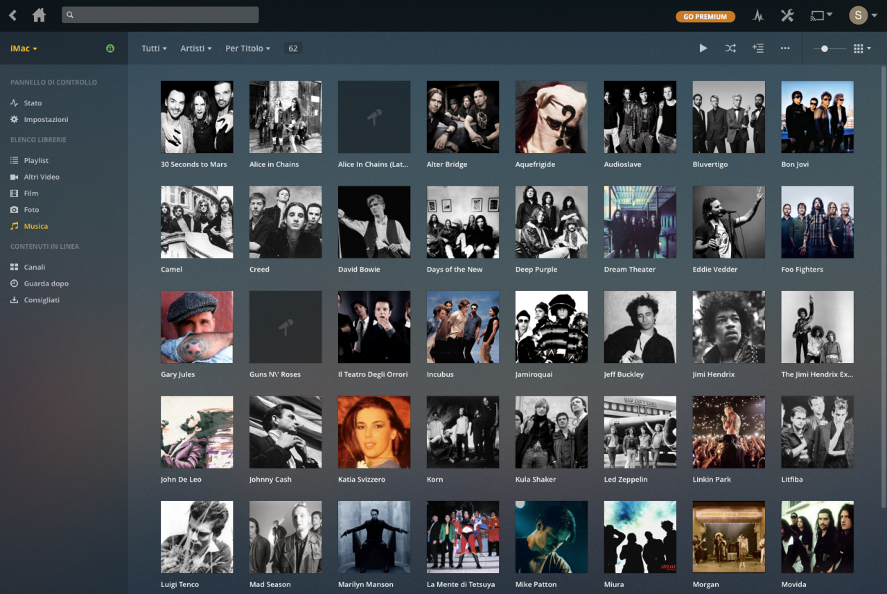The height and width of the screenshot is (594, 887).
Task: Click the Altri Video camera icon
Action: pyautogui.click(x=15, y=177)
